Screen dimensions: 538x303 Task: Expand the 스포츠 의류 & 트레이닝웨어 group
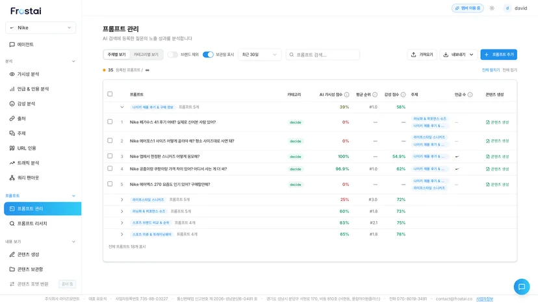click(x=122, y=234)
